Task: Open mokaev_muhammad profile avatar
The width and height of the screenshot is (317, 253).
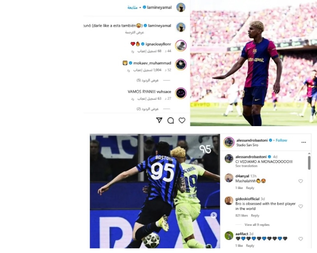Action: pyautogui.click(x=181, y=64)
